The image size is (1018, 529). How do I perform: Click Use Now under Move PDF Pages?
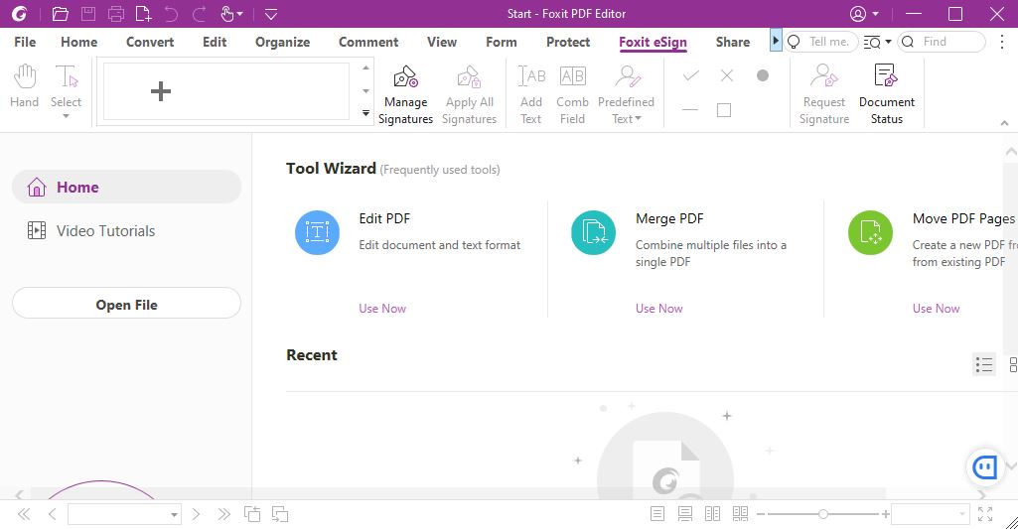[x=936, y=309]
